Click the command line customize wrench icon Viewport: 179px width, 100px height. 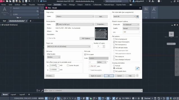click(x=42, y=91)
